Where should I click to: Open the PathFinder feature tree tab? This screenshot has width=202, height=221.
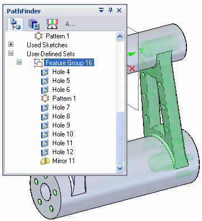tap(16, 24)
